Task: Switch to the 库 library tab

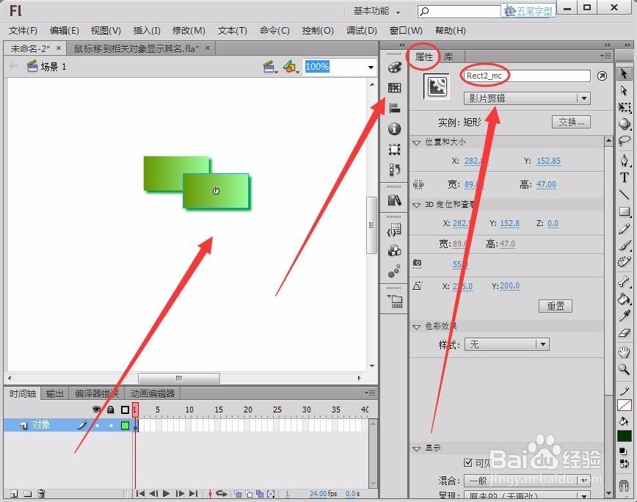Action: pos(448,57)
